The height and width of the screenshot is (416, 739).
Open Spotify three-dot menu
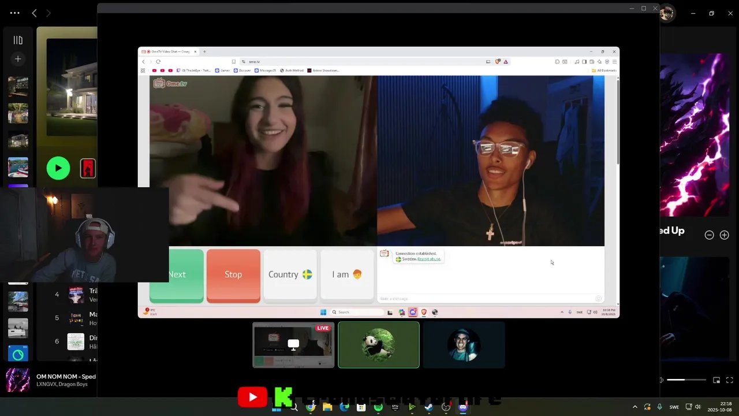14,13
